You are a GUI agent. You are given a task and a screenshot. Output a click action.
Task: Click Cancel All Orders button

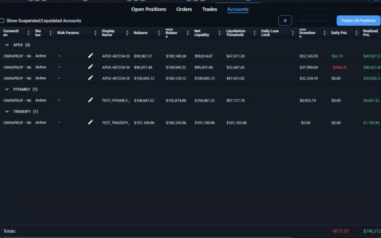click(x=314, y=21)
